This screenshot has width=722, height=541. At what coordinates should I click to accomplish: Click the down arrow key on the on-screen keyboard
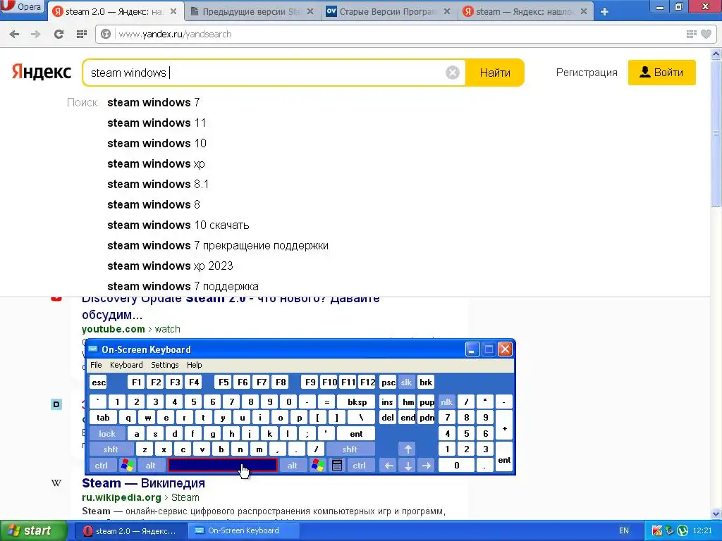pyautogui.click(x=408, y=465)
